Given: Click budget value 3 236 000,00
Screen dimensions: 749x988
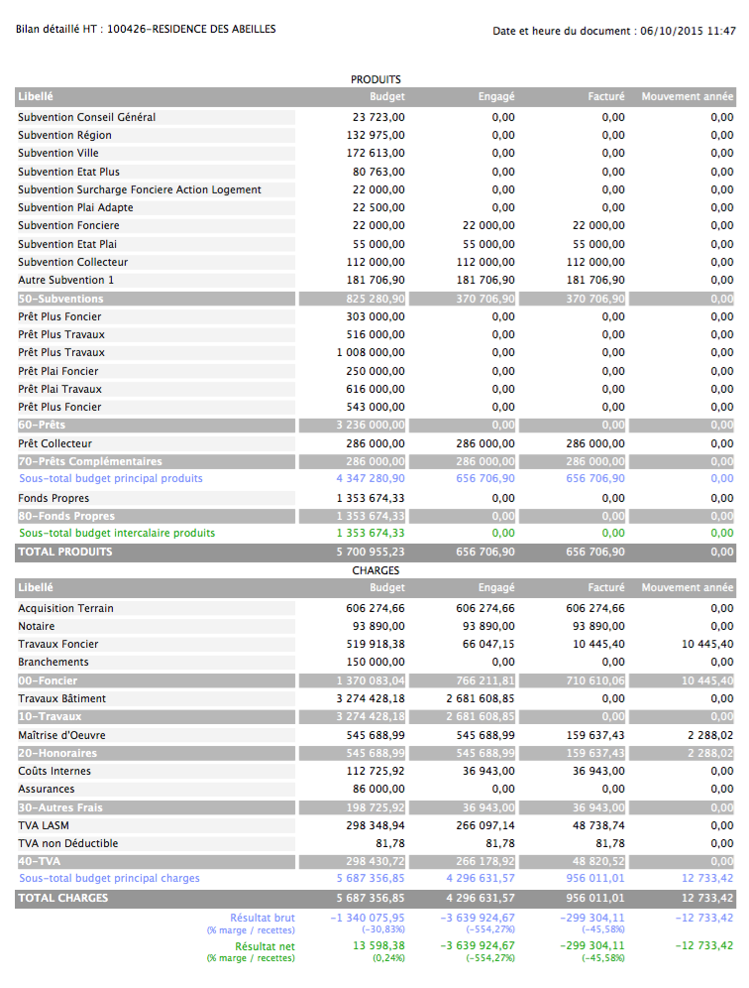Looking at the screenshot, I should (x=371, y=425).
